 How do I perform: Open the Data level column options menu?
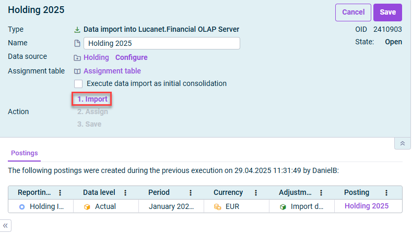(125, 193)
